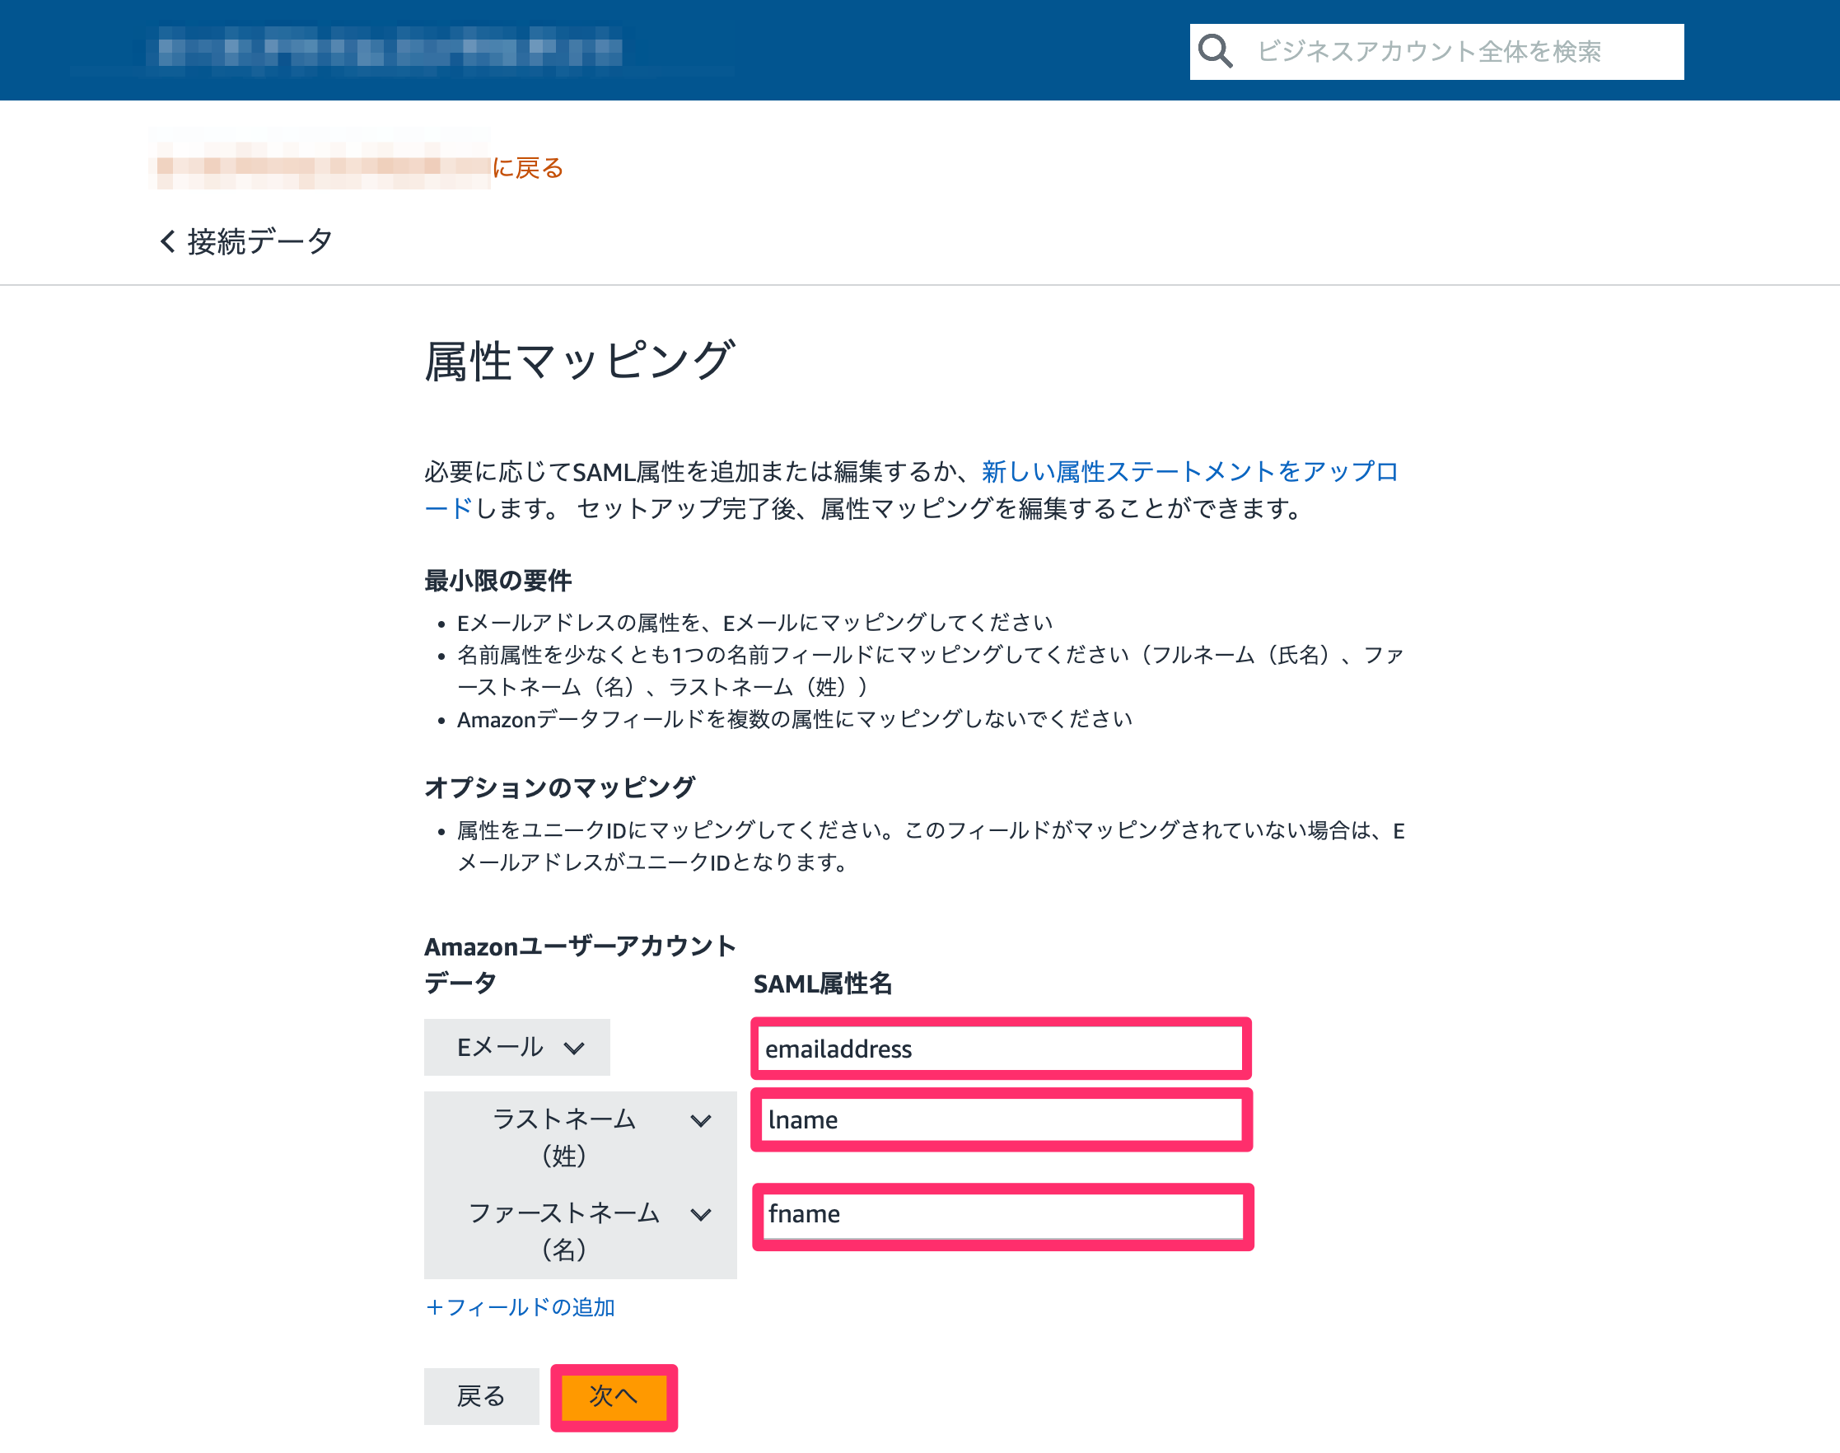Click the に戻る back link
1840x1453 pixels.
[527, 167]
